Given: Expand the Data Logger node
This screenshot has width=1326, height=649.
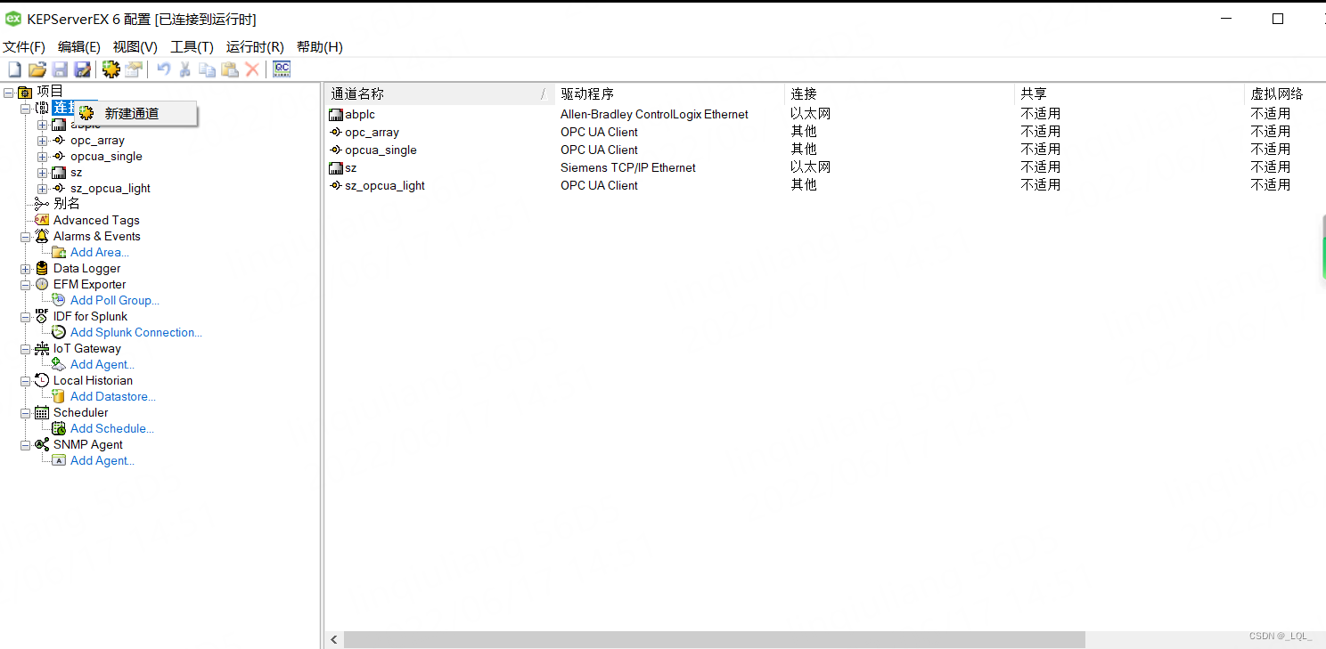Looking at the screenshot, I should point(25,268).
